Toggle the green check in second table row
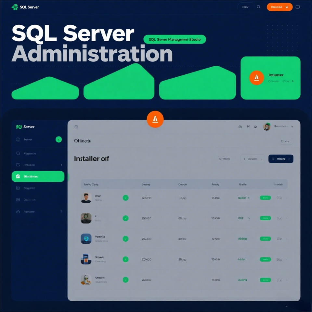Image resolution: width=312 pixels, height=312 pixels. pyautogui.click(x=125, y=218)
